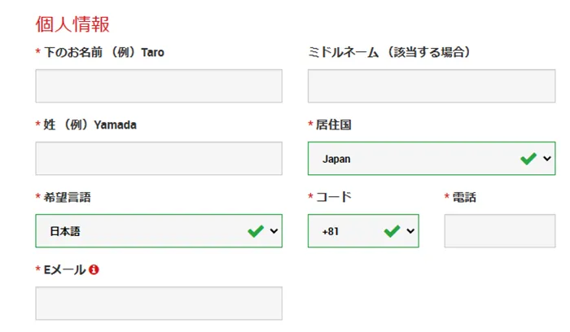Click the 下のお名前 (例) Taro label

pos(104,52)
